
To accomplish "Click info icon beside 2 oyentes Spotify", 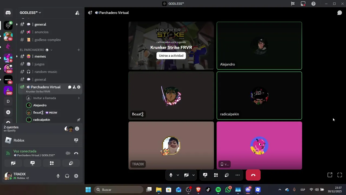I will pos(77,129).
